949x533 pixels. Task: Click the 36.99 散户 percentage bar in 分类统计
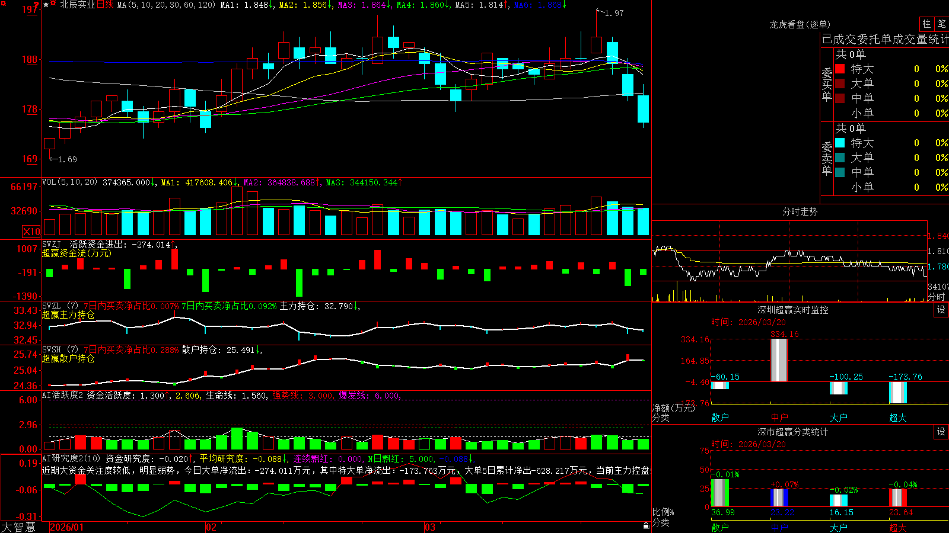720,493
